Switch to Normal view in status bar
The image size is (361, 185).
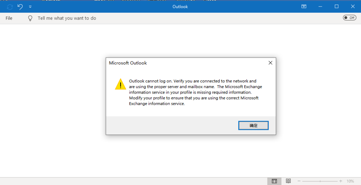point(274,181)
